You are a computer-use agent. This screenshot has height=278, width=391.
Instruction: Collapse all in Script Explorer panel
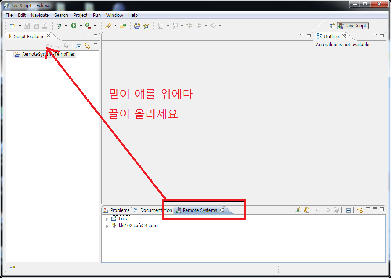(78, 46)
